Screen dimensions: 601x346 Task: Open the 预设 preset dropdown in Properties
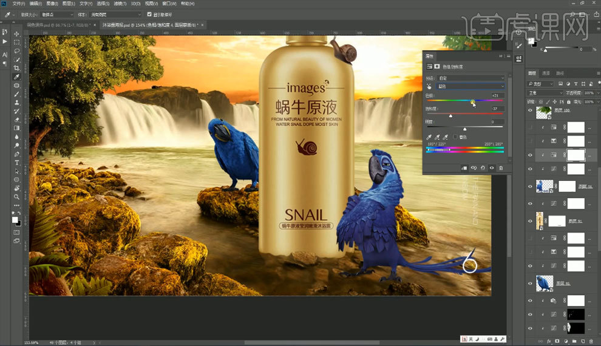(x=470, y=78)
